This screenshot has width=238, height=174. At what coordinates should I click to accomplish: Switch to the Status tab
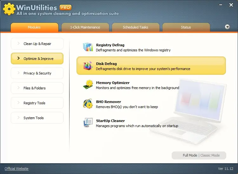186,27
